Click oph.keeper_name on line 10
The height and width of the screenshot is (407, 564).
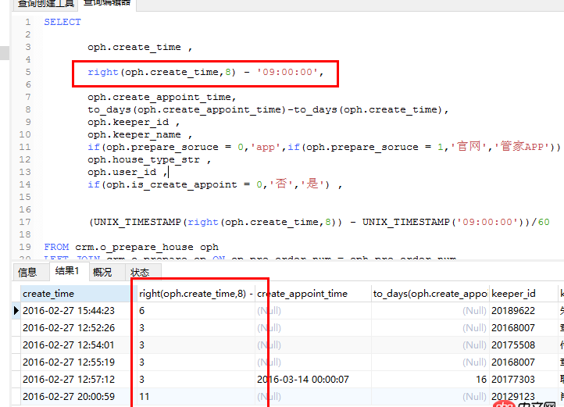(134, 134)
